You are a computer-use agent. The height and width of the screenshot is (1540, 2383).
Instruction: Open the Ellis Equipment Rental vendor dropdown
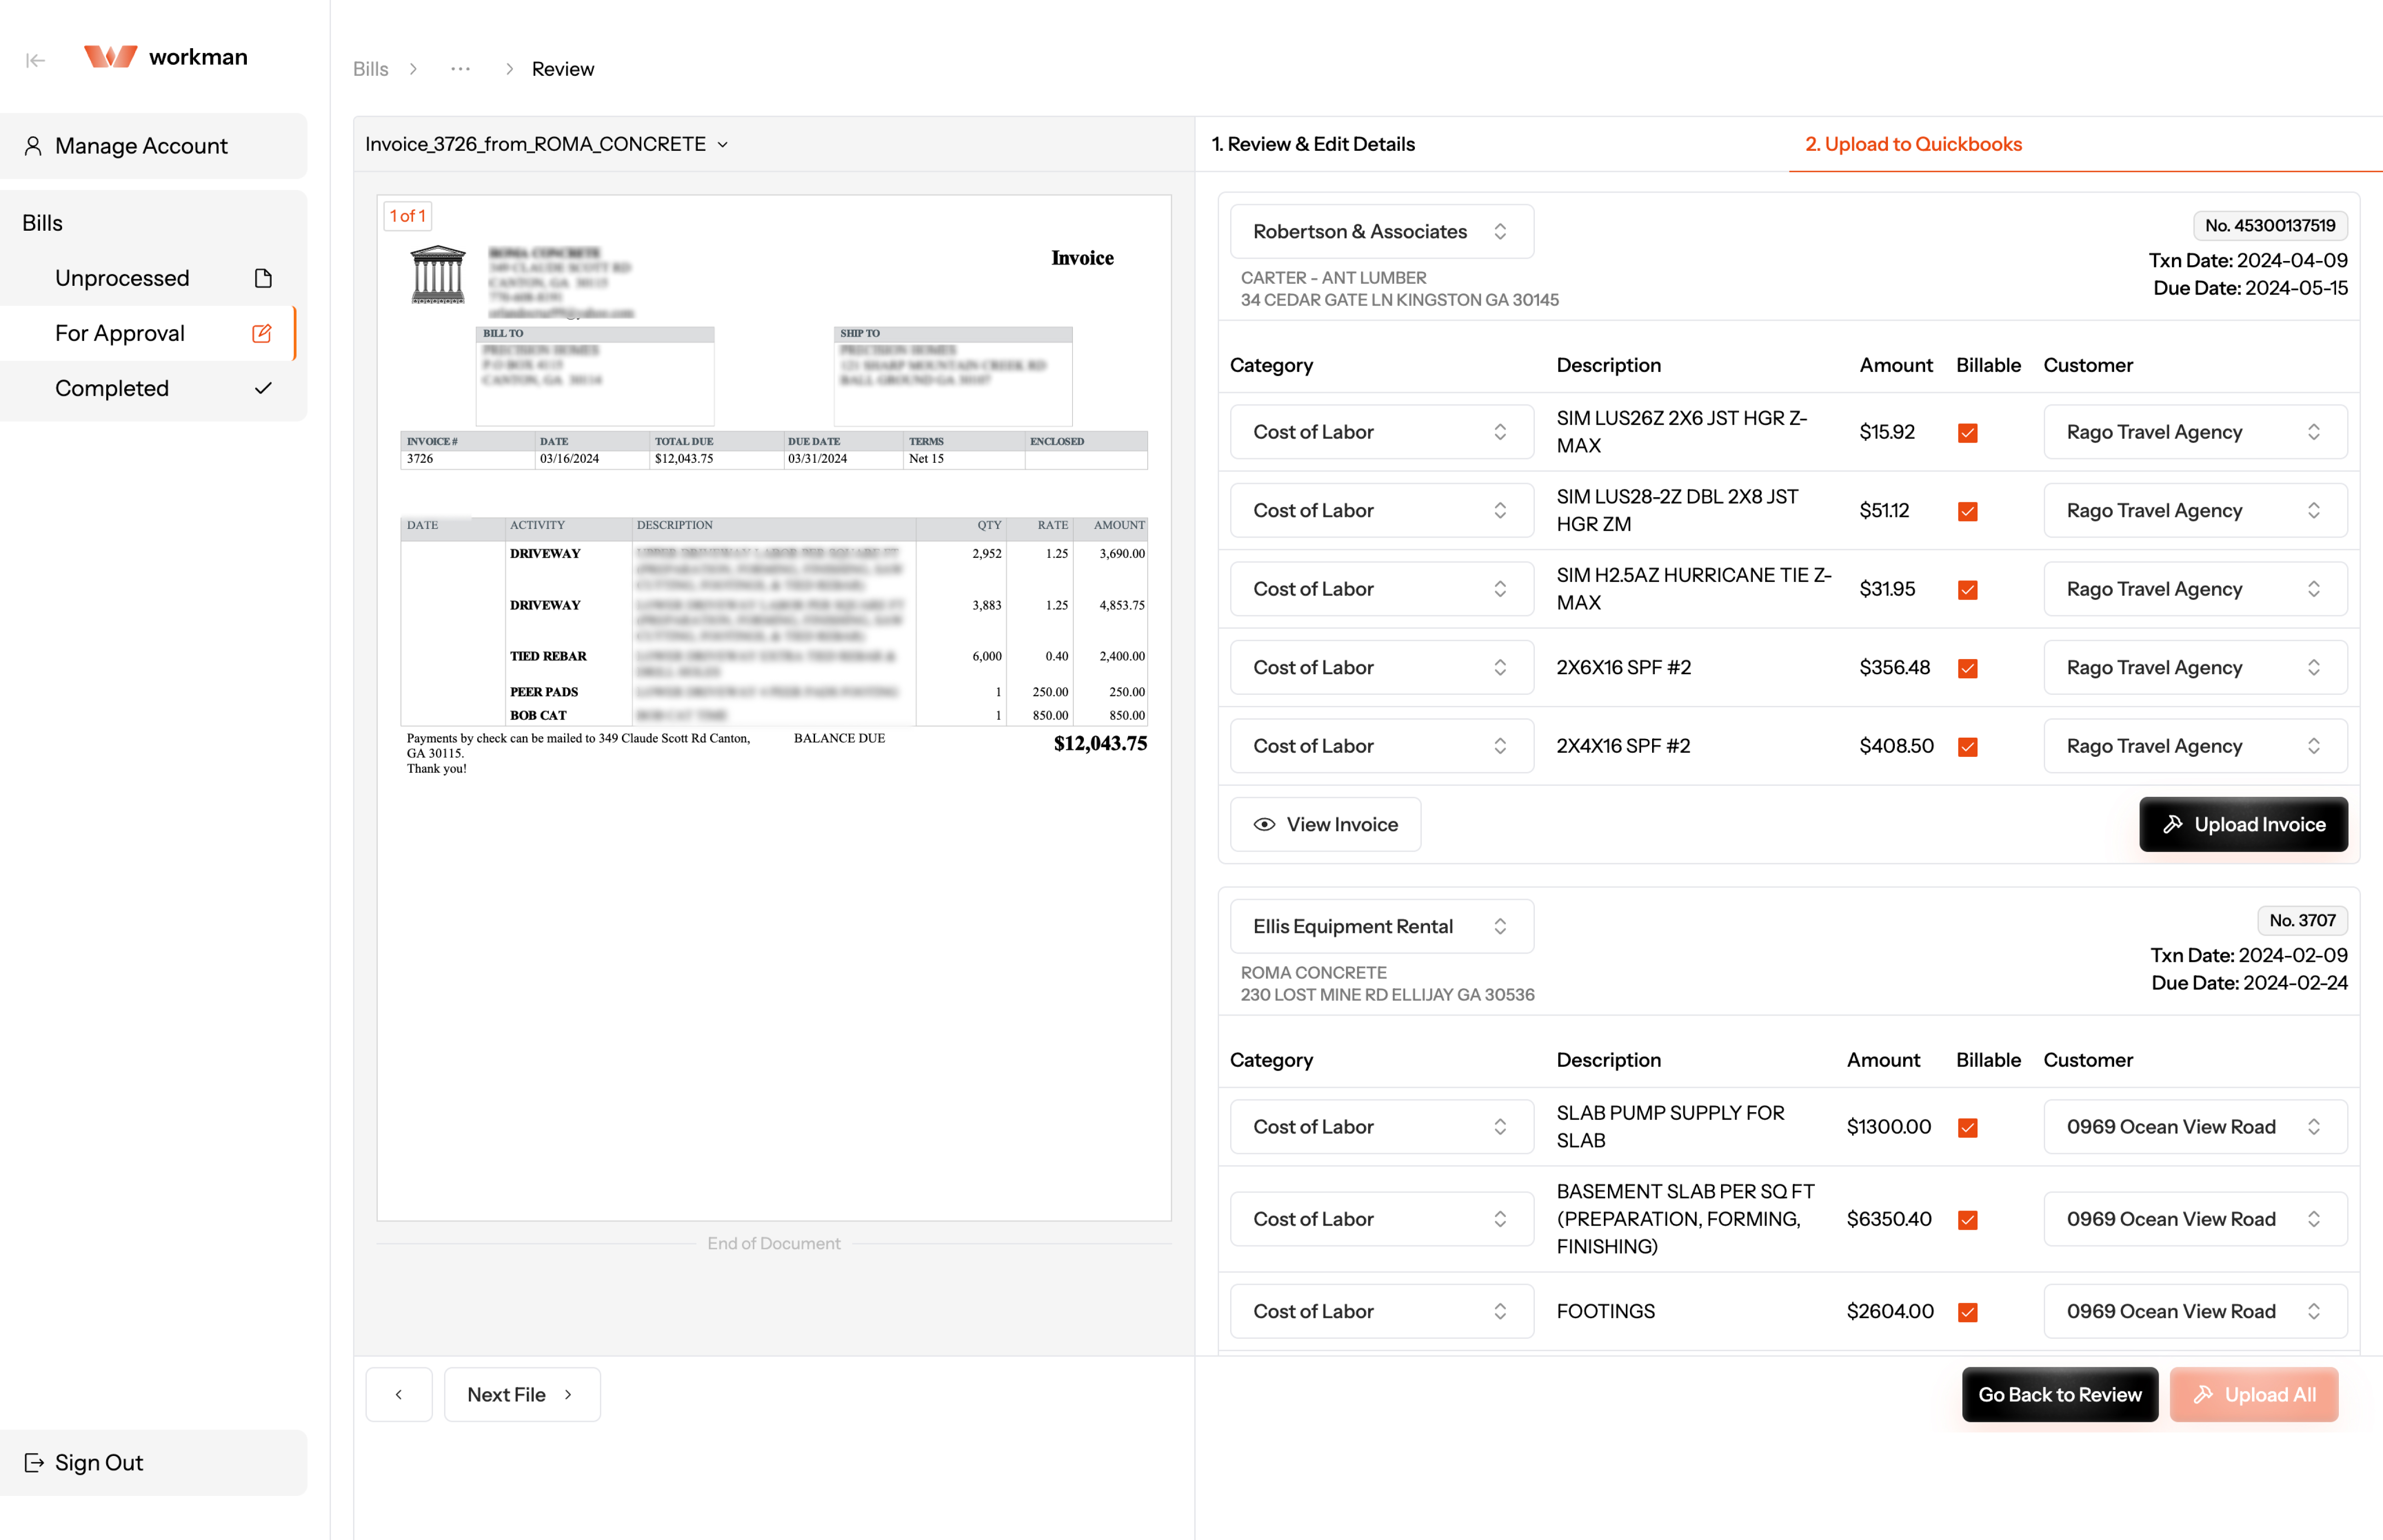tap(1382, 926)
